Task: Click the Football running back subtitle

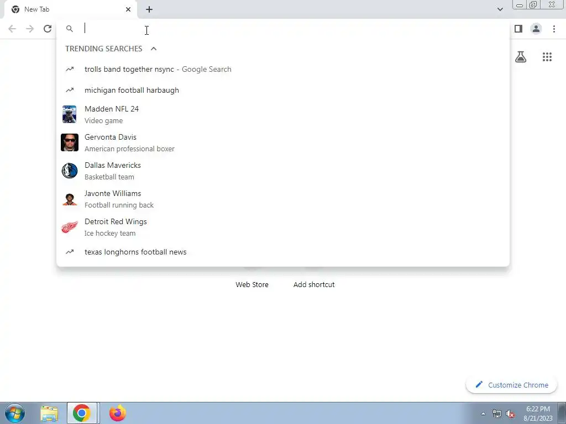Action: click(119, 205)
